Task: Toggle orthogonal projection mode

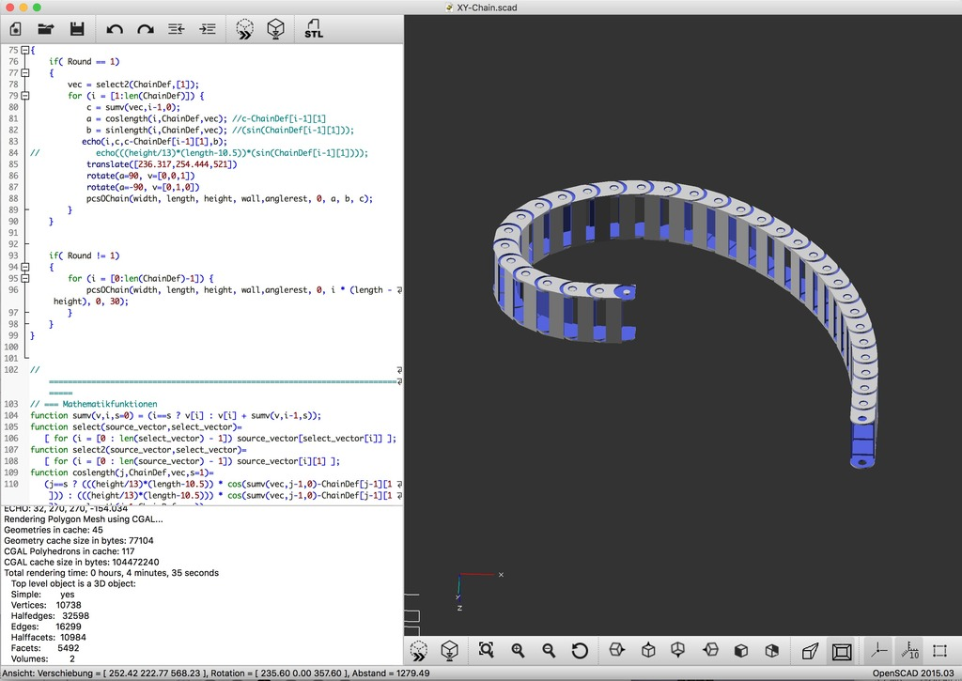Action: [842, 650]
